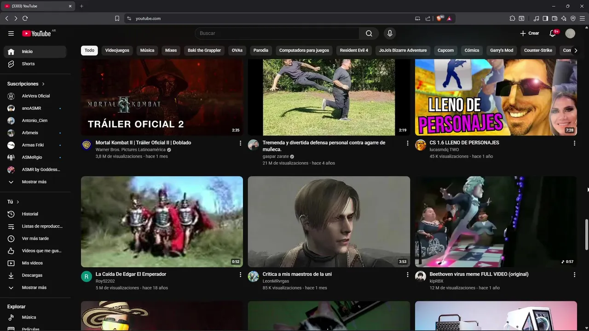Select the Garry's Mod chip
The height and width of the screenshot is (331, 589).
click(x=502, y=51)
